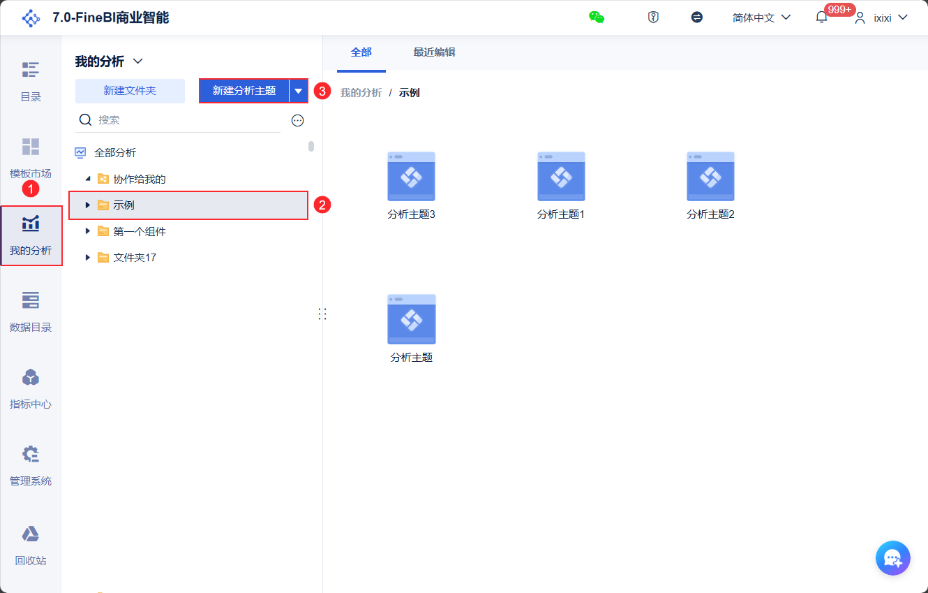Click the 全部分析 chart icon

pos(80,152)
